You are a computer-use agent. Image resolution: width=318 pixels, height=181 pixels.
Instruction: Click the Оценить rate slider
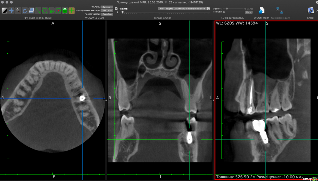coord(233,8)
